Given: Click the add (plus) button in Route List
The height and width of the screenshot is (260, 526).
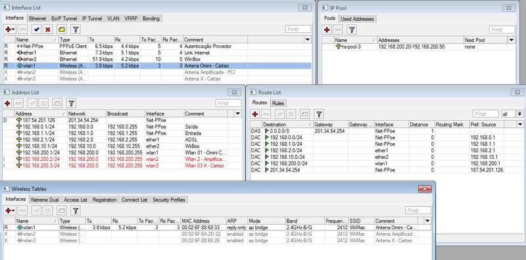Looking at the screenshot, I should point(255,114).
